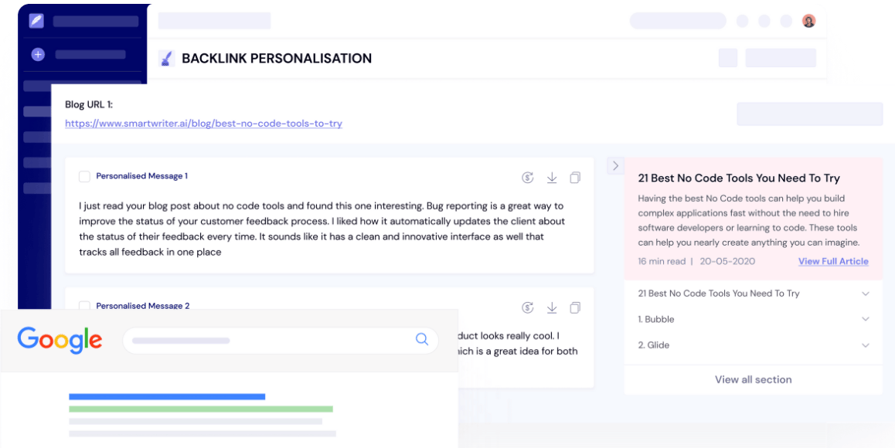This screenshot has height=448, width=895.
Task: Download Personalised Message 2
Action: click(x=552, y=307)
